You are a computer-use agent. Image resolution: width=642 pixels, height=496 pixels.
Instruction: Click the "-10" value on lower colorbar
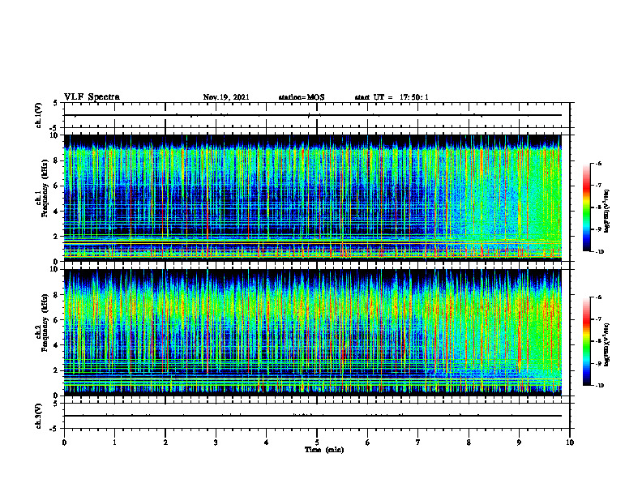(x=599, y=386)
